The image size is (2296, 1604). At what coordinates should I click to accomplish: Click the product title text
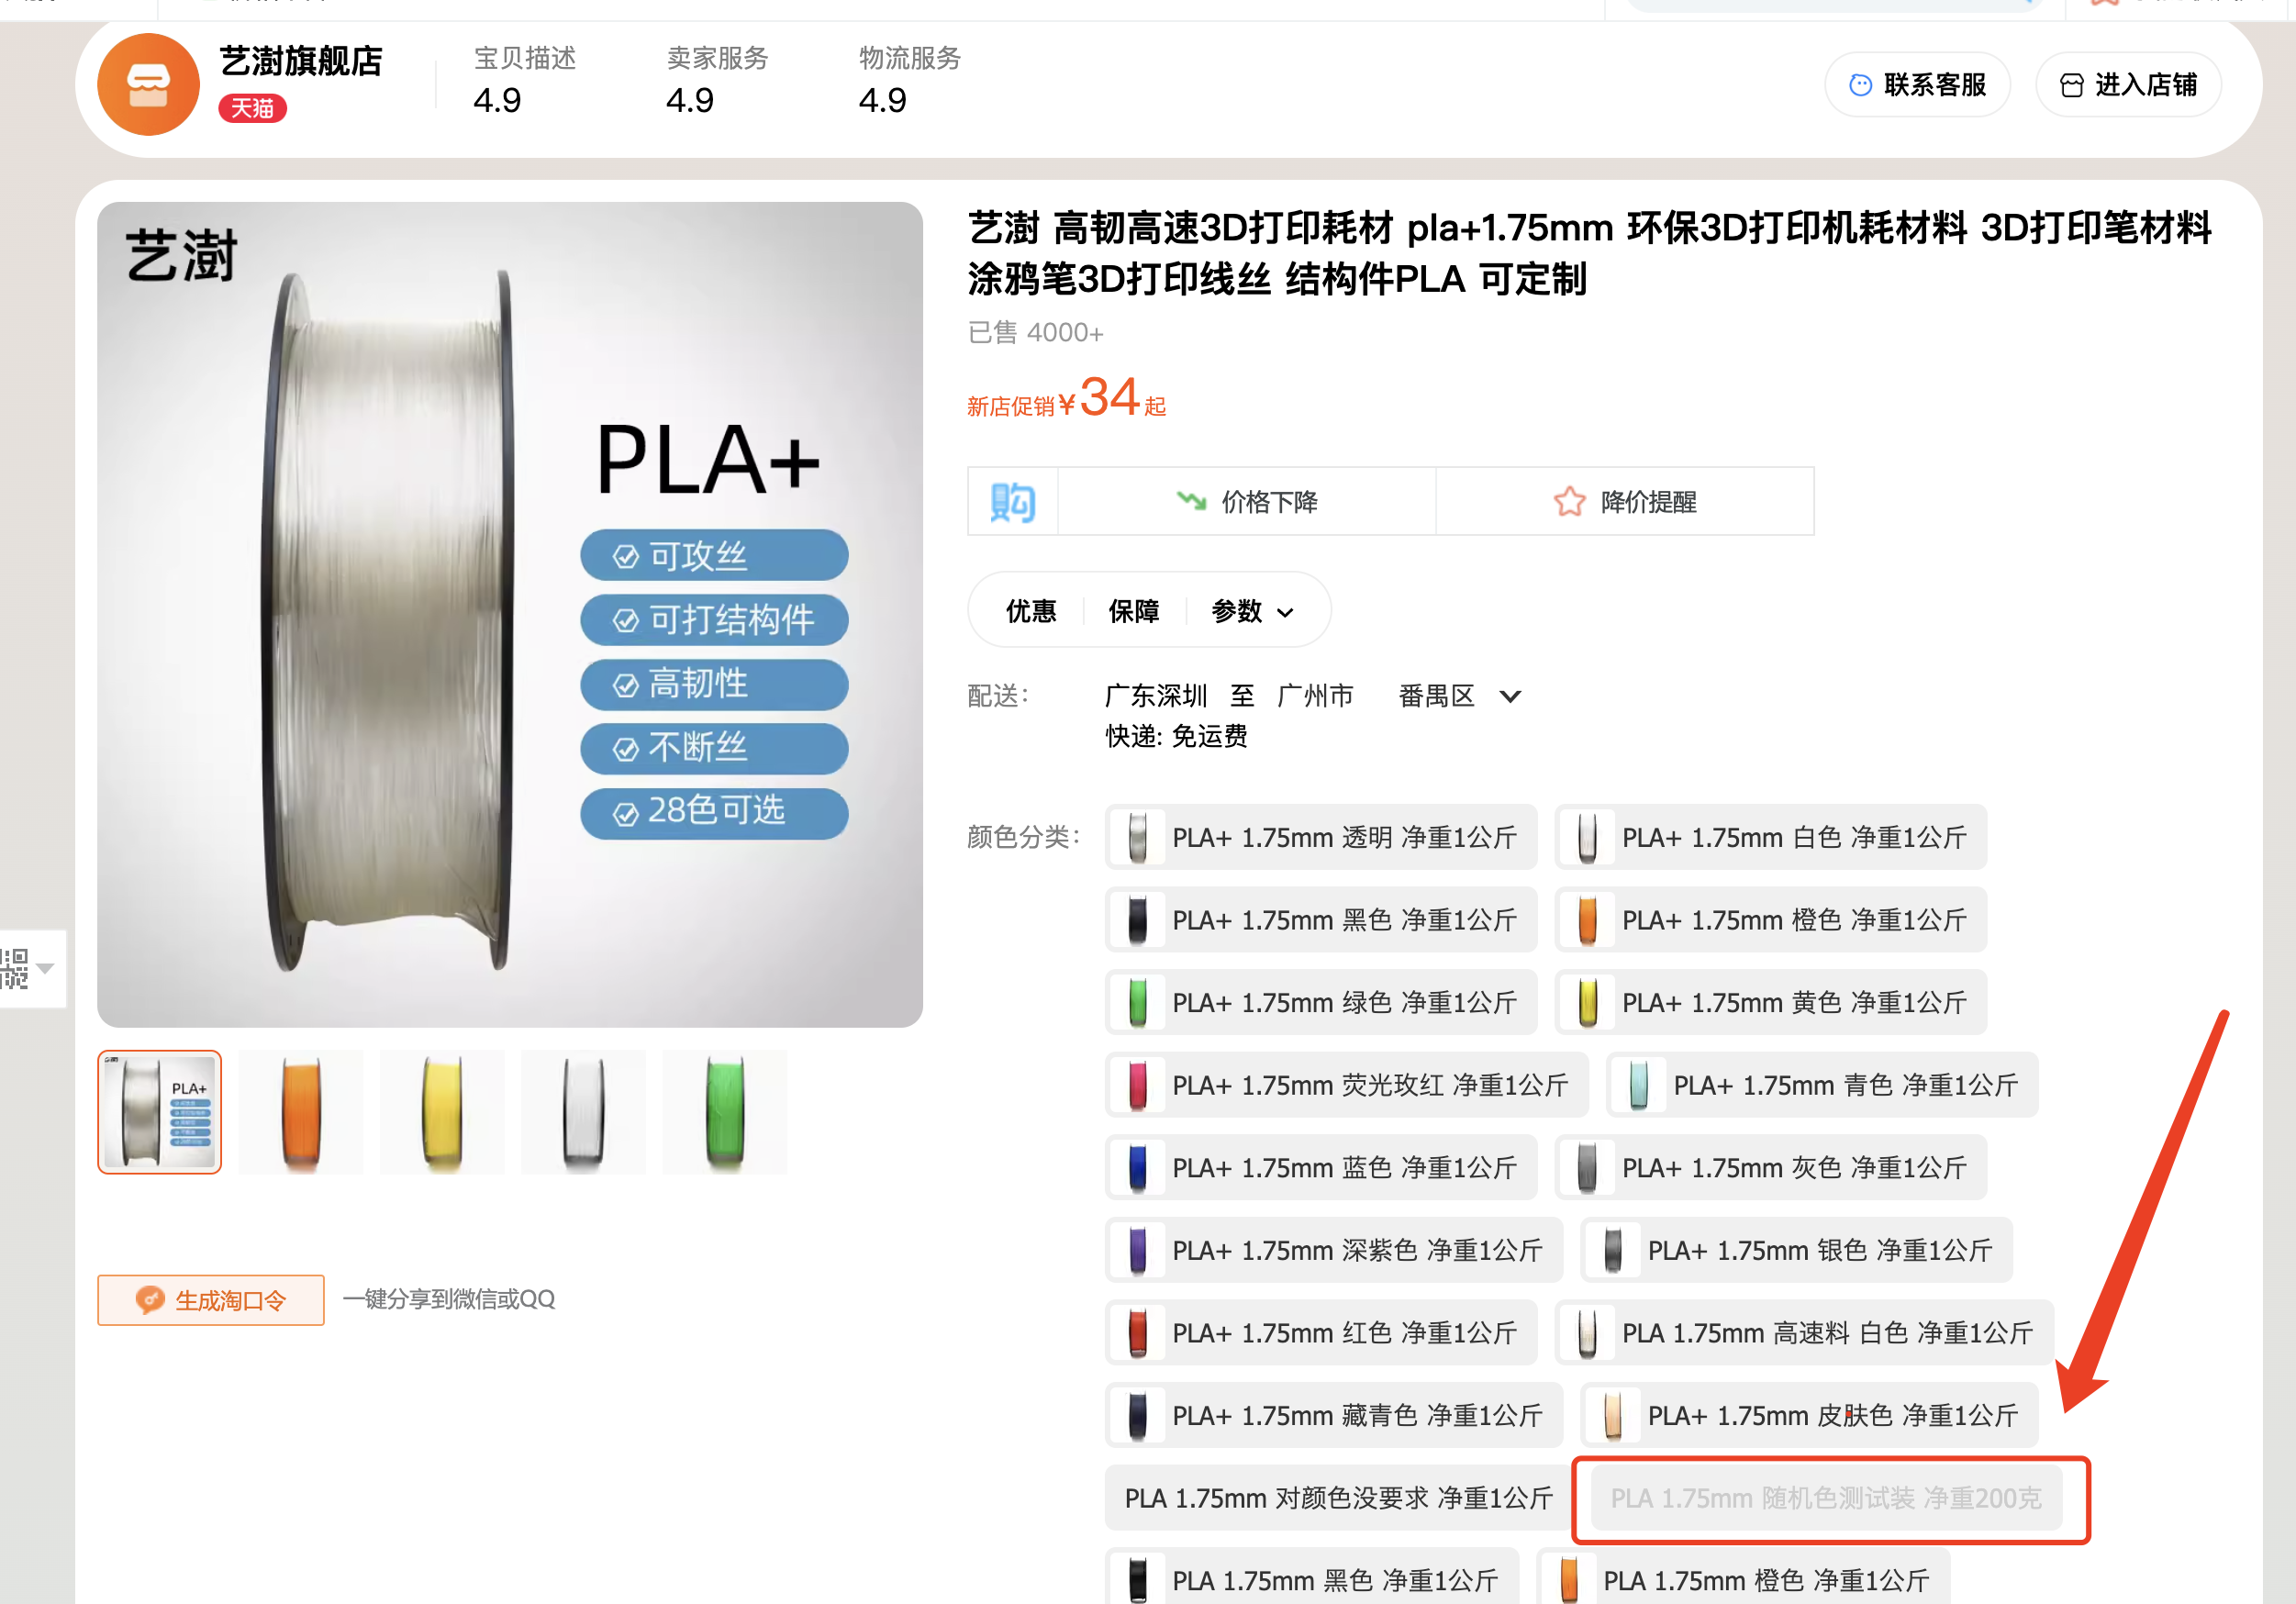(1589, 253)
